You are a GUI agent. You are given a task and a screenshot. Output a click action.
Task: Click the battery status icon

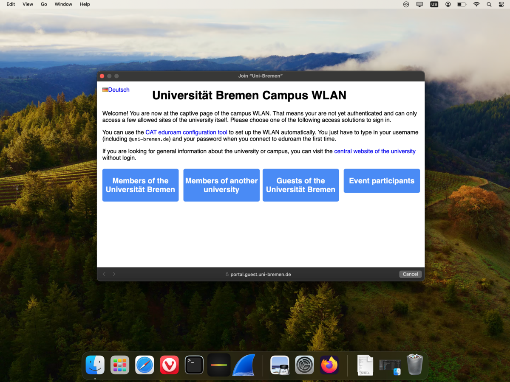462,4
